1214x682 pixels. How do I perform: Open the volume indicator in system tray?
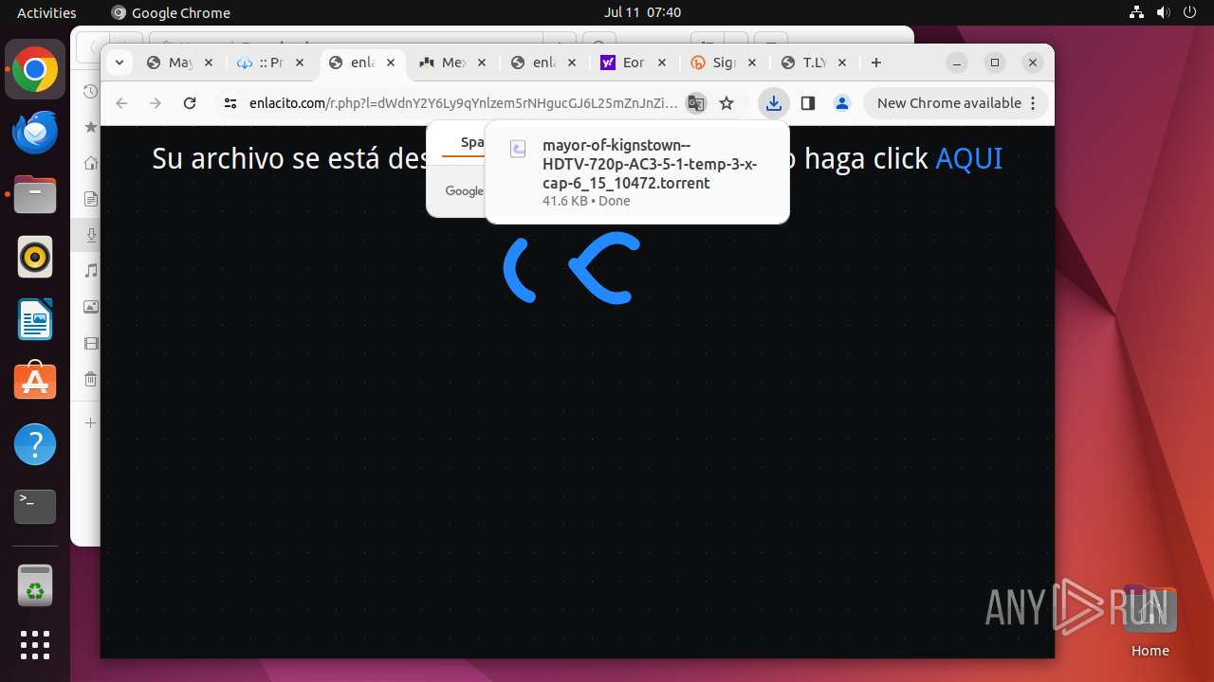[1163, 12]
